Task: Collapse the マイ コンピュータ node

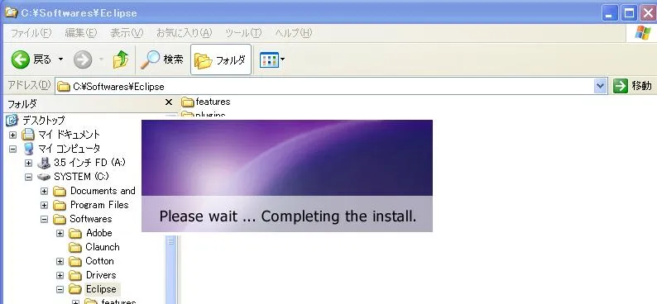Action: click(x=13, y=149)
